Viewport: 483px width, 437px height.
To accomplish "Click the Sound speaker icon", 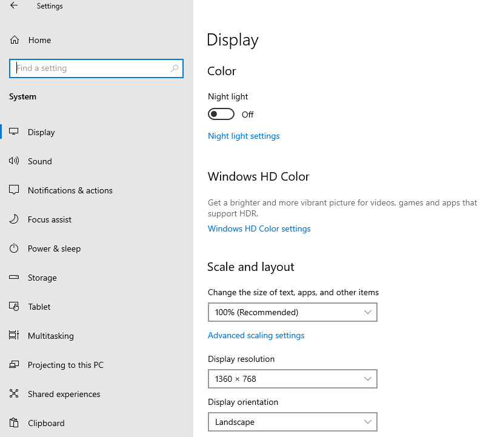I will (14, 161).
